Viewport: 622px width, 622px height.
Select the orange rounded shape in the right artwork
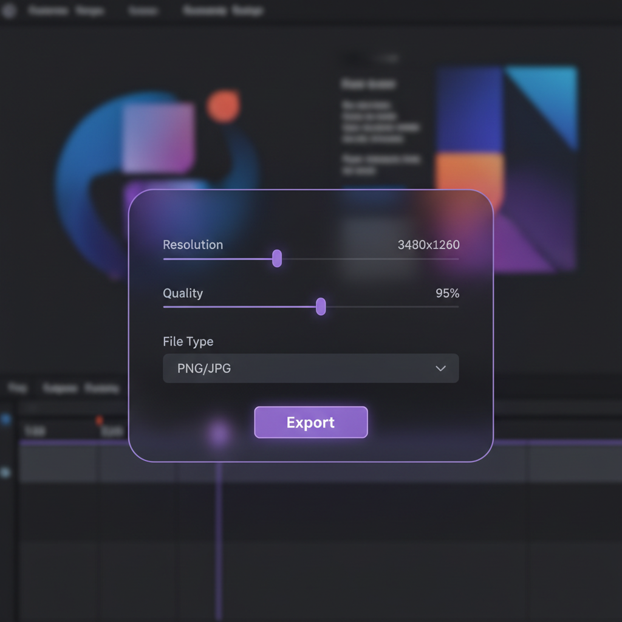click(469, 176)
